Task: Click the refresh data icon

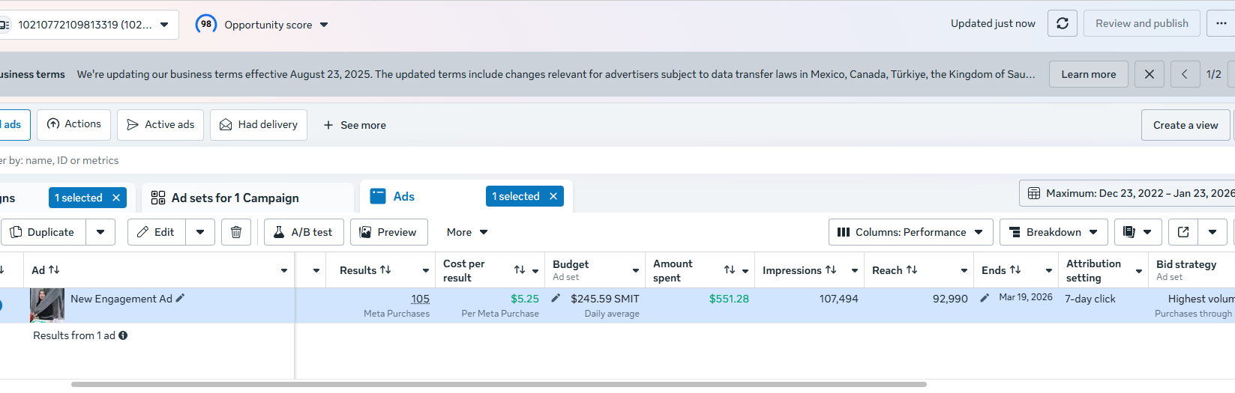Action: [x=1063, y=23]
